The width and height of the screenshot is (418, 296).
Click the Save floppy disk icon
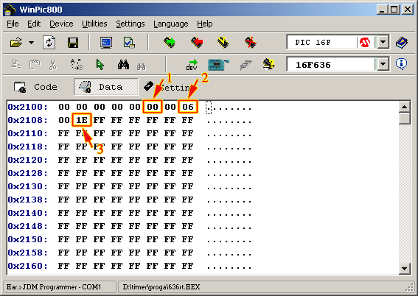pyautogui.click(x=73, y=43)
